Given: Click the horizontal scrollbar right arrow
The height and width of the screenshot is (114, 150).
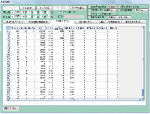Looking at the screenshot, I should pos(140,100).
